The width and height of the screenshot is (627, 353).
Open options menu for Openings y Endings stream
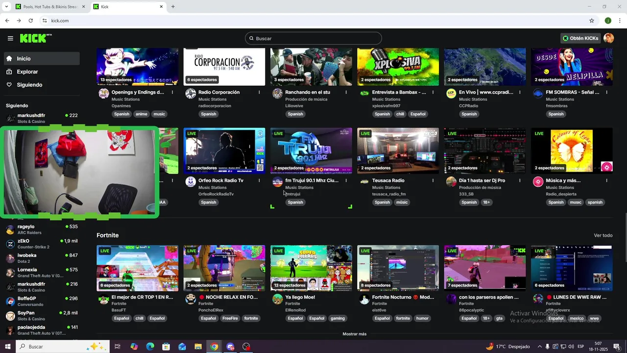click(172, 92)
